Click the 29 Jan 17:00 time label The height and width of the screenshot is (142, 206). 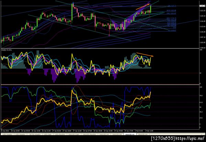tap(129, 131)
